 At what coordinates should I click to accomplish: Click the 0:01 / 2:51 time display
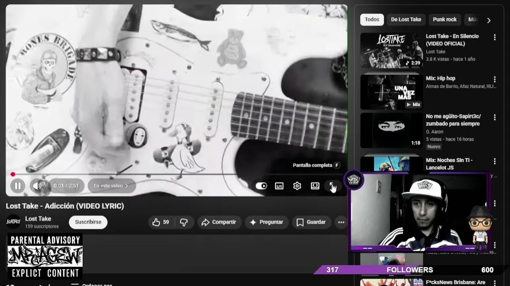66,186
